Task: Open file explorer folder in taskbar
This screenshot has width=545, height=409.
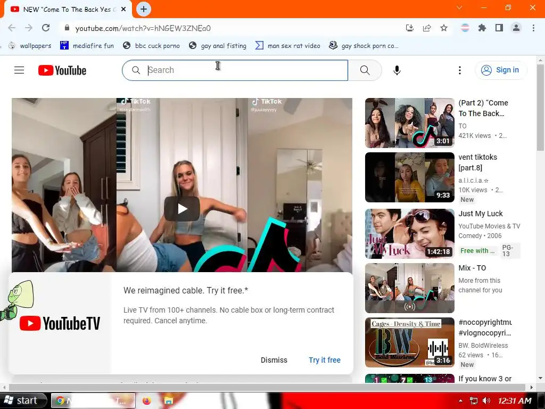Action: (169, 400)
